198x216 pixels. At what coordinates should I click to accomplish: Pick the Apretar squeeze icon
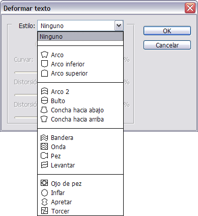pos(44,202)
